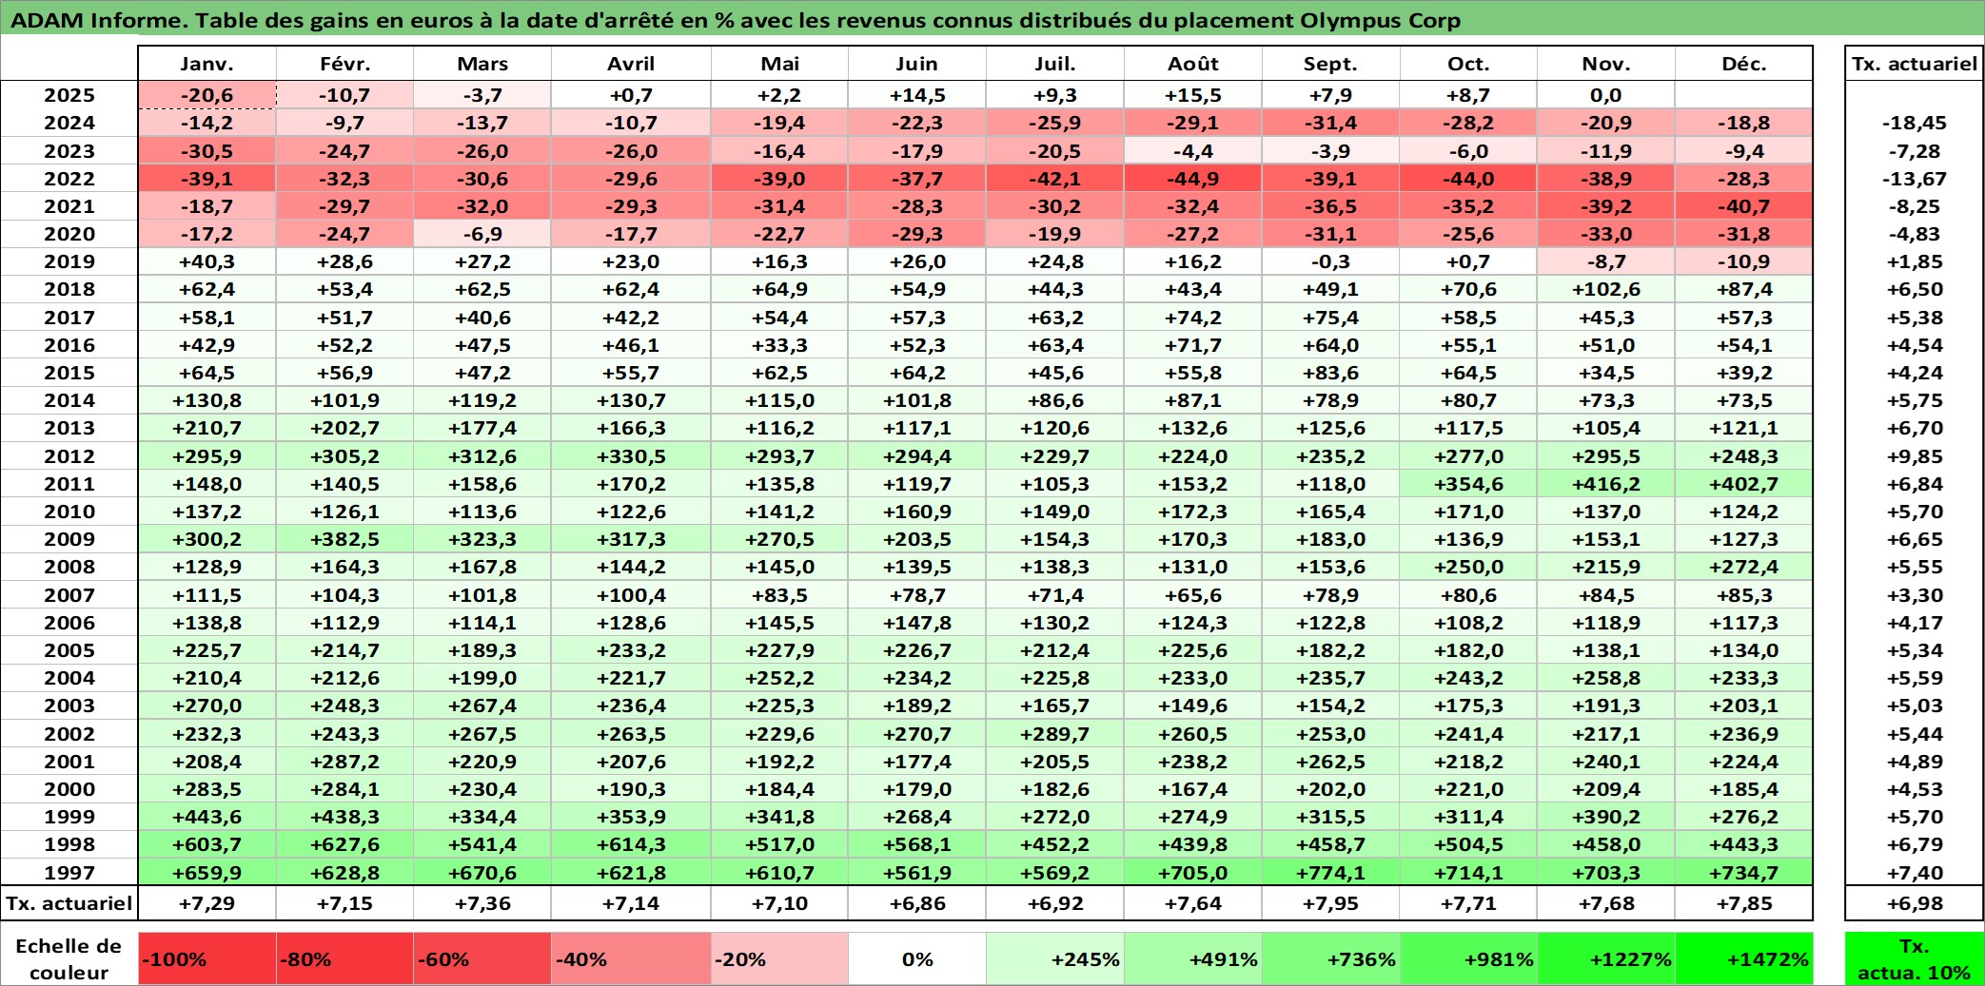Select the Sept. column header
1985x986 pixels.
[x=1330, y=64]
